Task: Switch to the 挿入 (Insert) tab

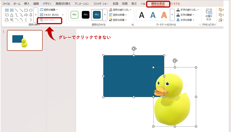Action: [x=27, y=4]
